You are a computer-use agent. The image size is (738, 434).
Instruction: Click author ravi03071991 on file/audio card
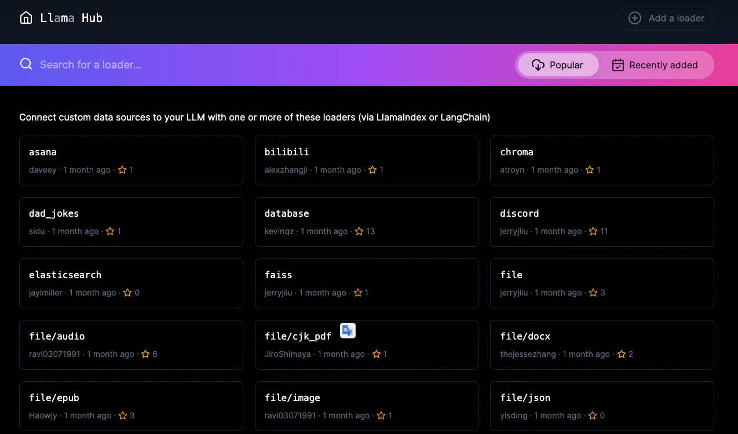(54, 354)
